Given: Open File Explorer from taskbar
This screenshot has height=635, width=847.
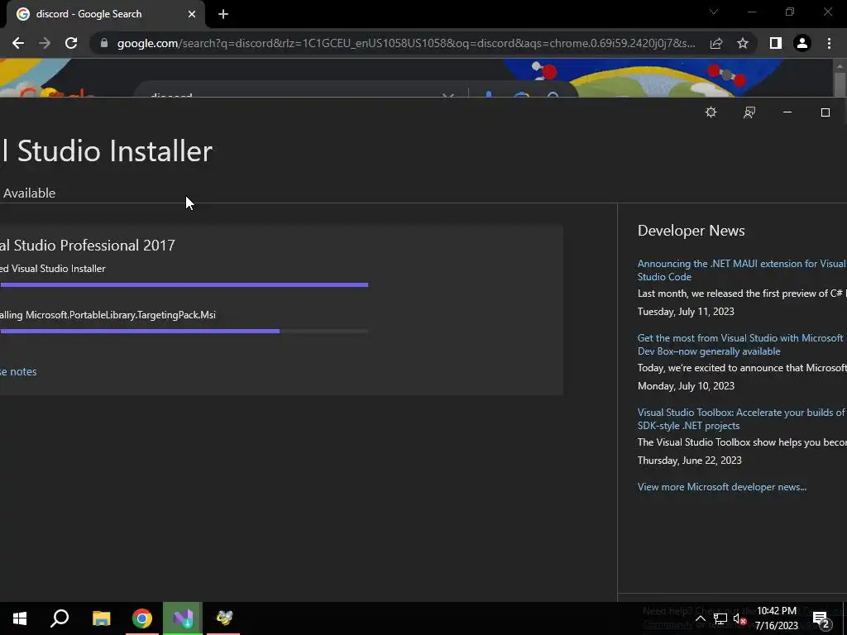Looking at the screenshot, I should 101,618.
